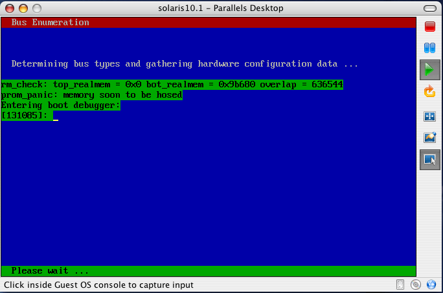Screen dimensions: 443x293
Task: Click the green Play start button
Action: coord(429,69)
